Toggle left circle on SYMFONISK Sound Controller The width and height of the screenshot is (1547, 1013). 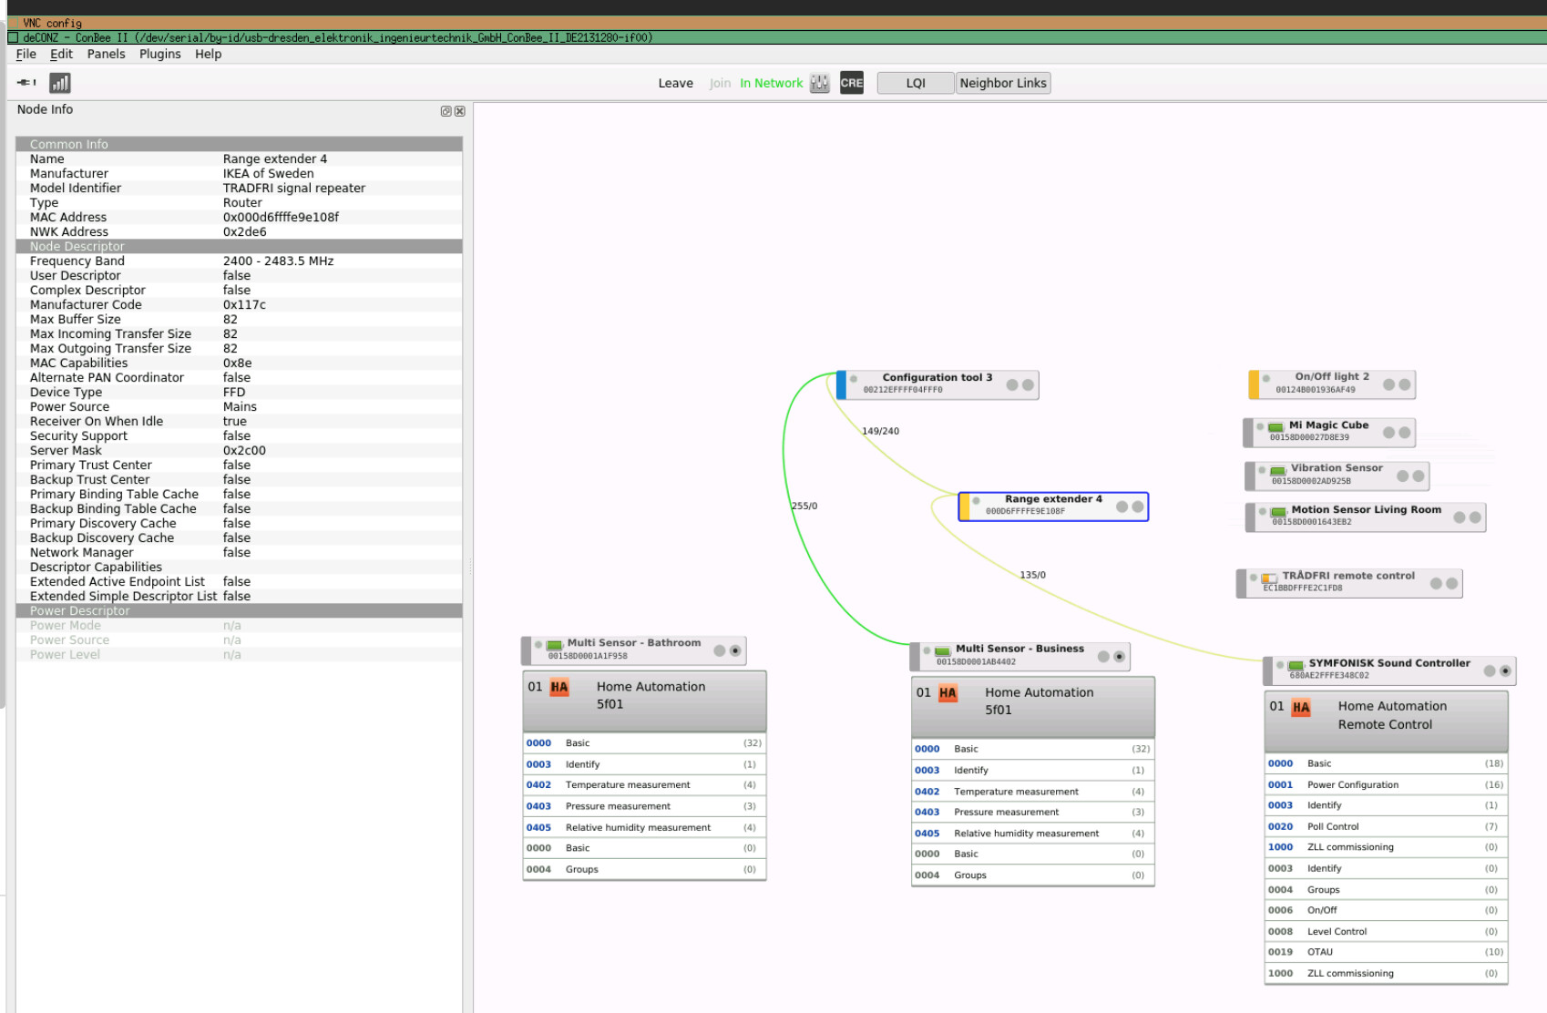[x=1490, y=670]
